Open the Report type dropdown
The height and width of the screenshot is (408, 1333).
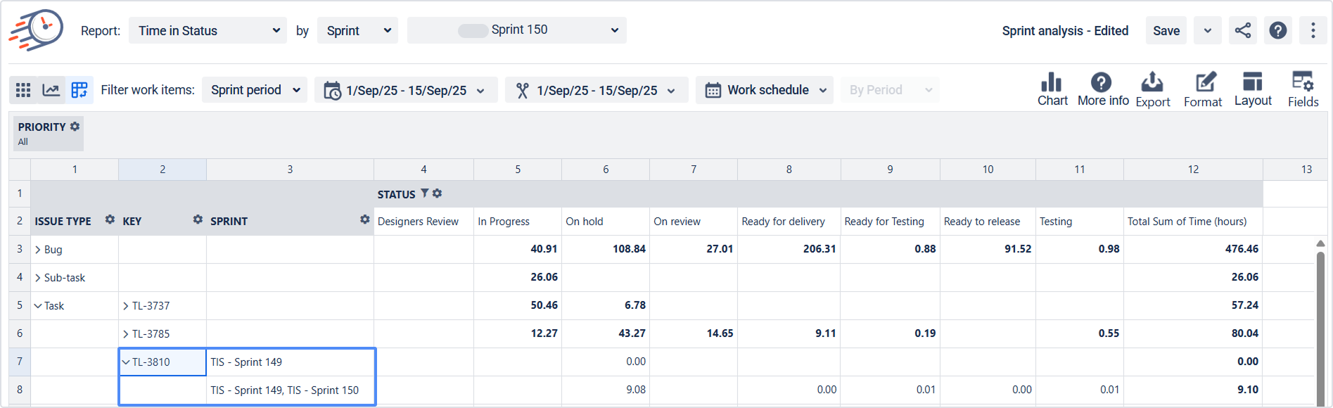208,30
